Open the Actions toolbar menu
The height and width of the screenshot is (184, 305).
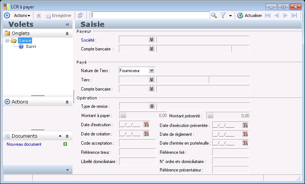22,15
